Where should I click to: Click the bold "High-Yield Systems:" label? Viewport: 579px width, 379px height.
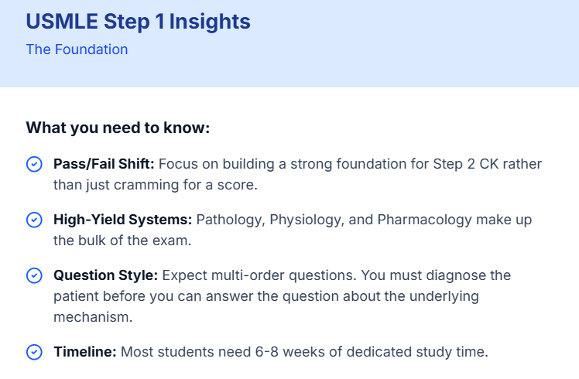122,220
